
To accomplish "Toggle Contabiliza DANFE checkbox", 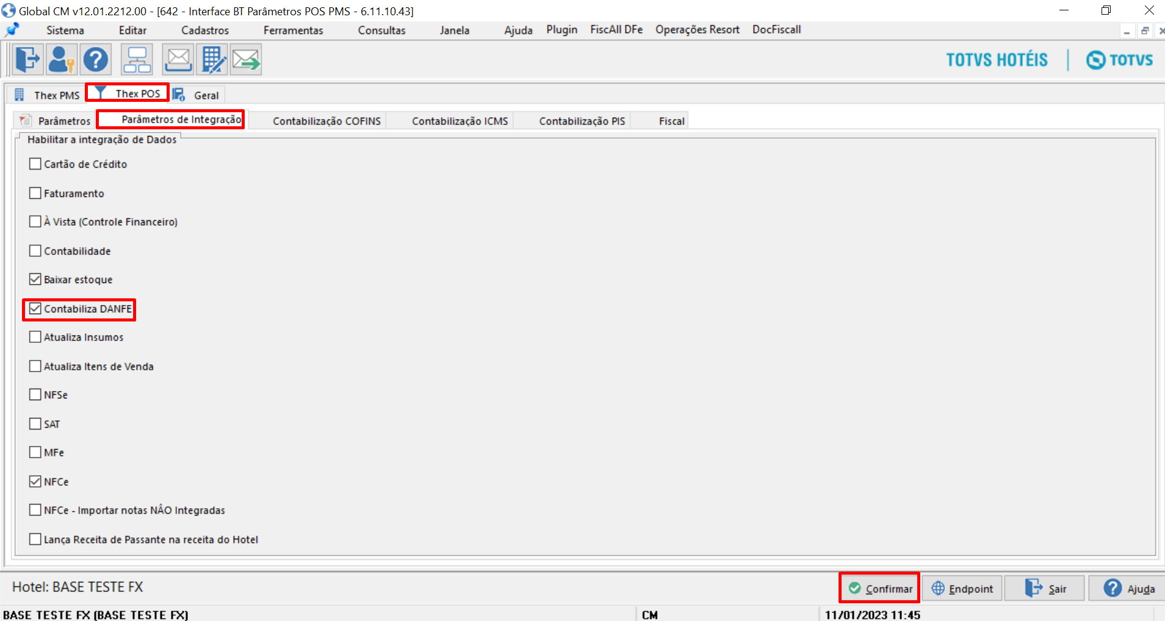I will pyautogui.click(x=35, y=309).
